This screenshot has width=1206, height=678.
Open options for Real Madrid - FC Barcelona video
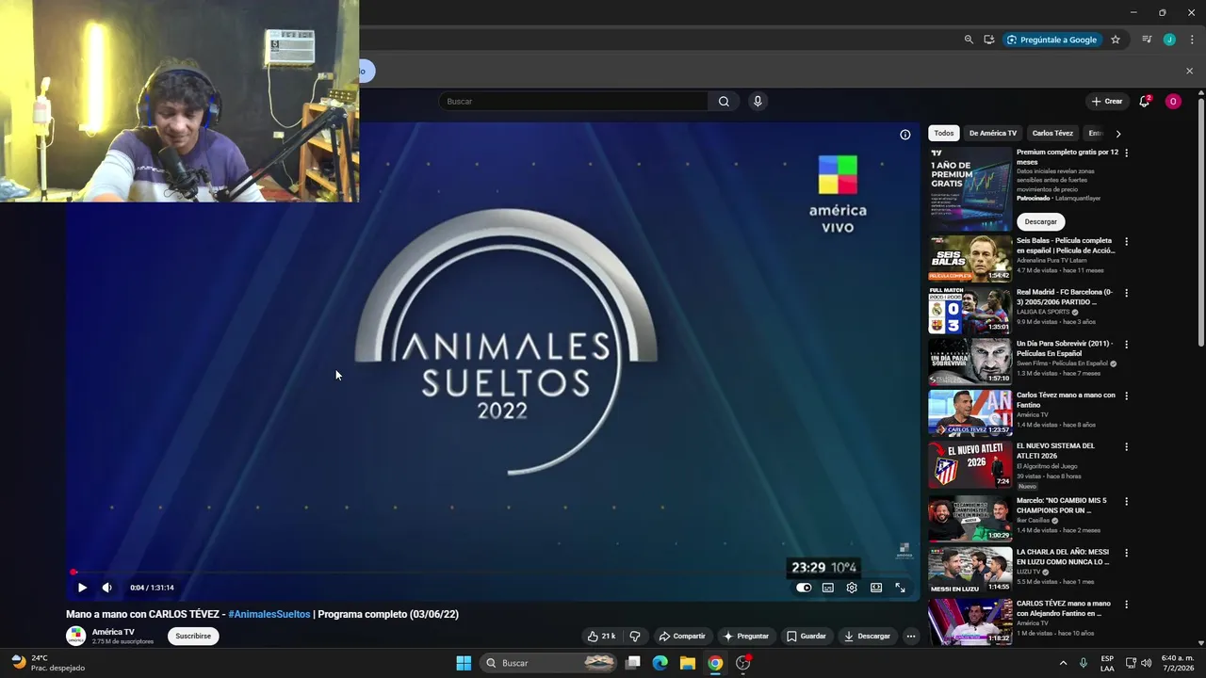point(1126,293)
